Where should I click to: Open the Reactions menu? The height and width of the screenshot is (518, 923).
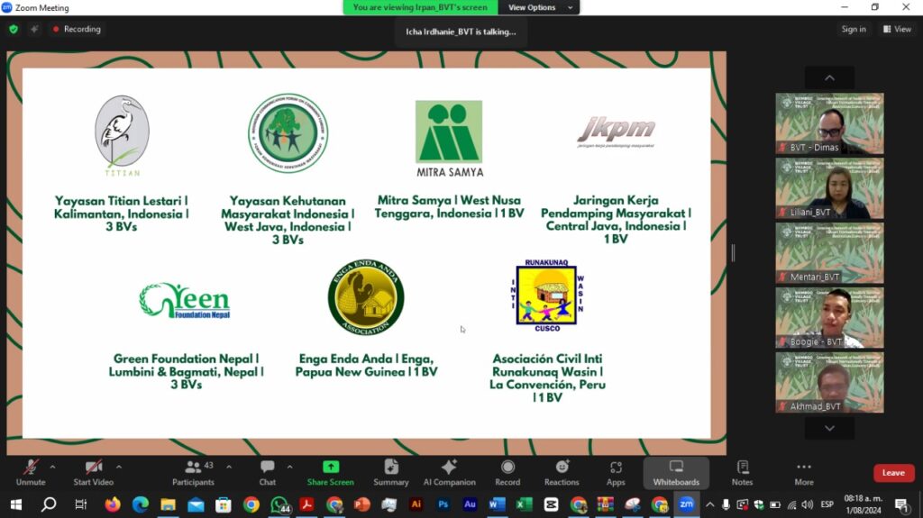tap(562, 473)
